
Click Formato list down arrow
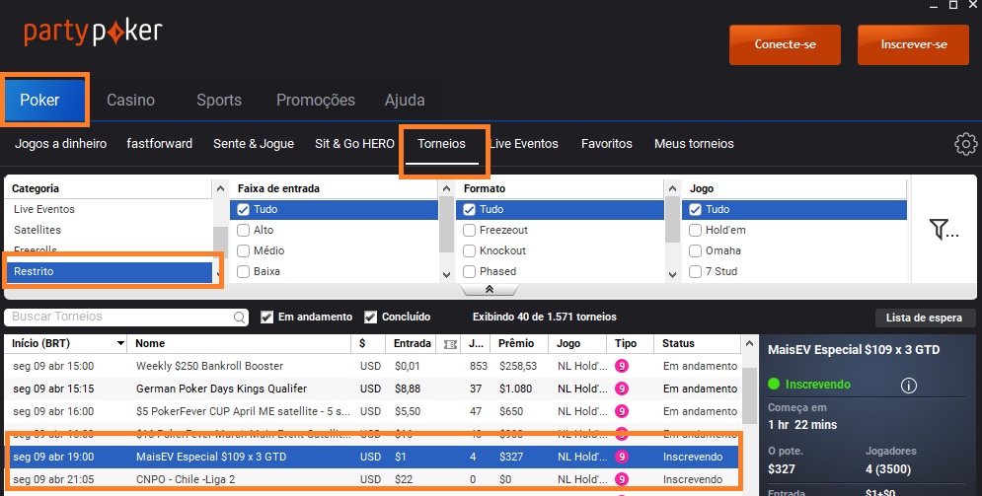pos(673,274)
